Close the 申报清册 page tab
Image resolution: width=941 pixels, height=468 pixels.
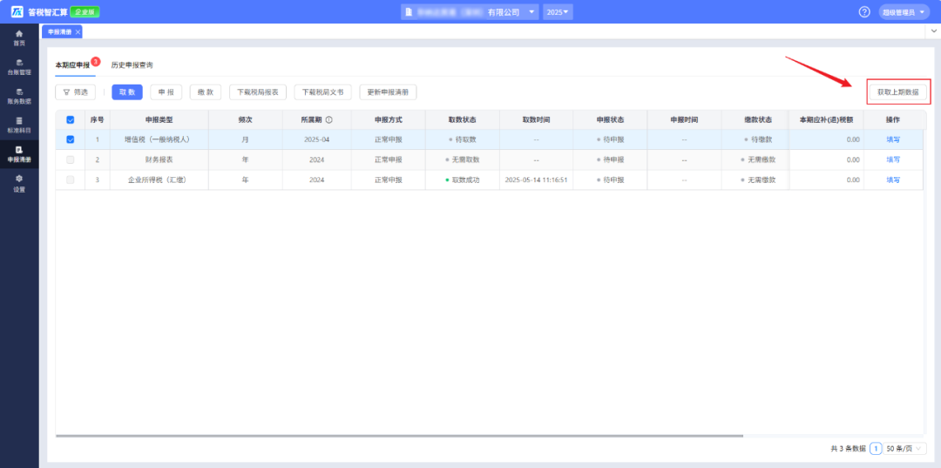point(78,31)
